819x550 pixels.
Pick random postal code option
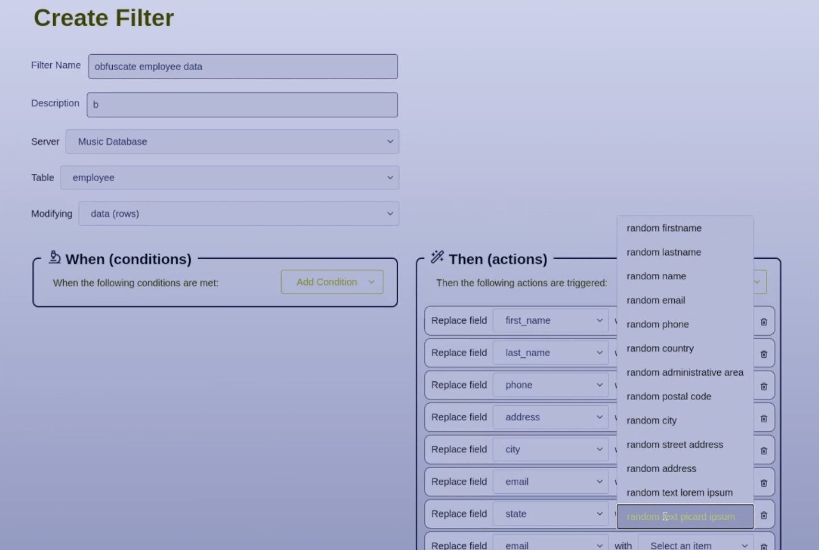point(685,396)
